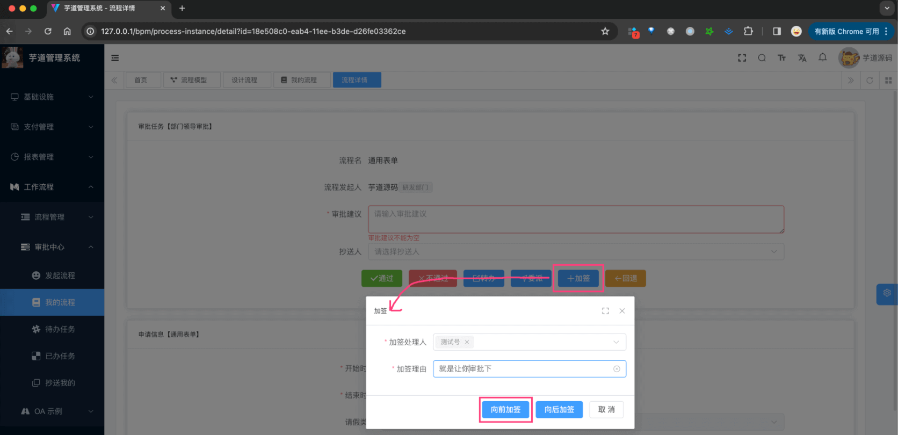The image size is (898, 435).
Task: Open the language translation icon
Action: pos(802,58)
